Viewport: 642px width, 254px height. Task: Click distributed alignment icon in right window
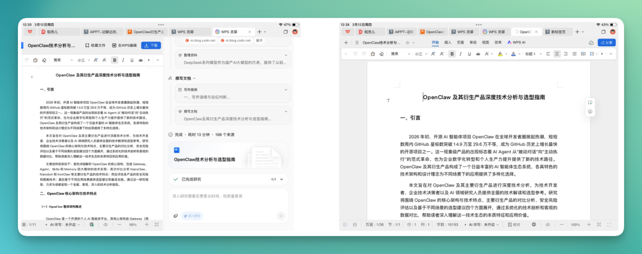(x=583, y=53)
